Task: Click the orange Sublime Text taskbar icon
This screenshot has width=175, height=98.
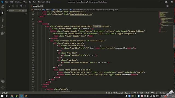Action: (26, 96)
